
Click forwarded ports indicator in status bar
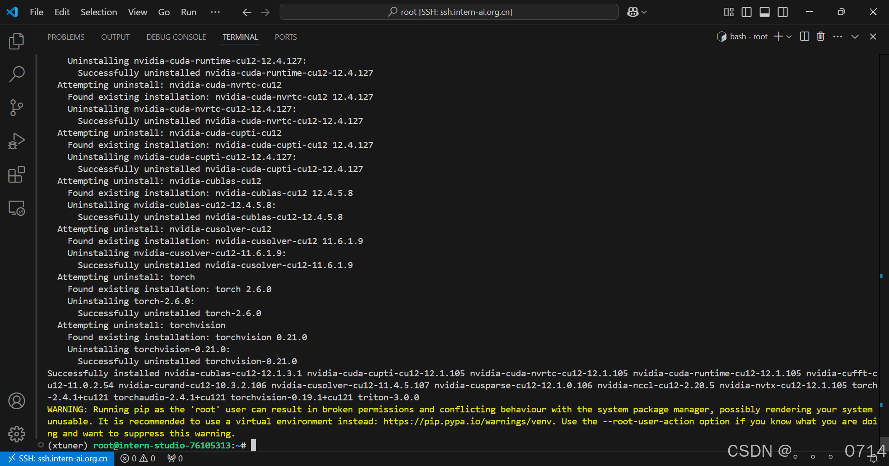pos(175,459)
